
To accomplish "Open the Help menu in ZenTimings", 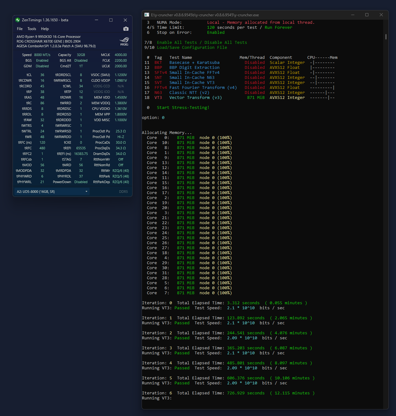I will [45, 29].
